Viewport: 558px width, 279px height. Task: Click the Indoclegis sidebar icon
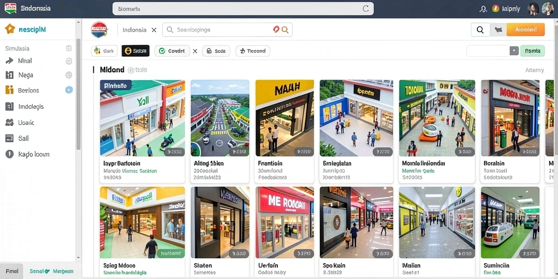click(x=9, y=106)
